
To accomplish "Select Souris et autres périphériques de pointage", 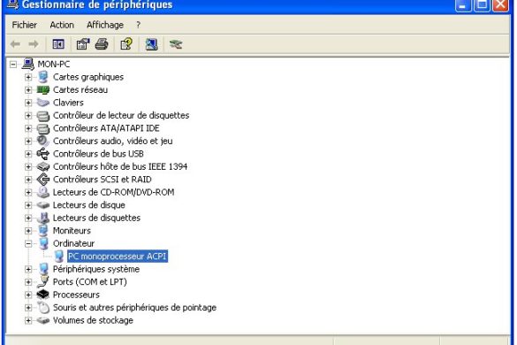I will 135,307.
